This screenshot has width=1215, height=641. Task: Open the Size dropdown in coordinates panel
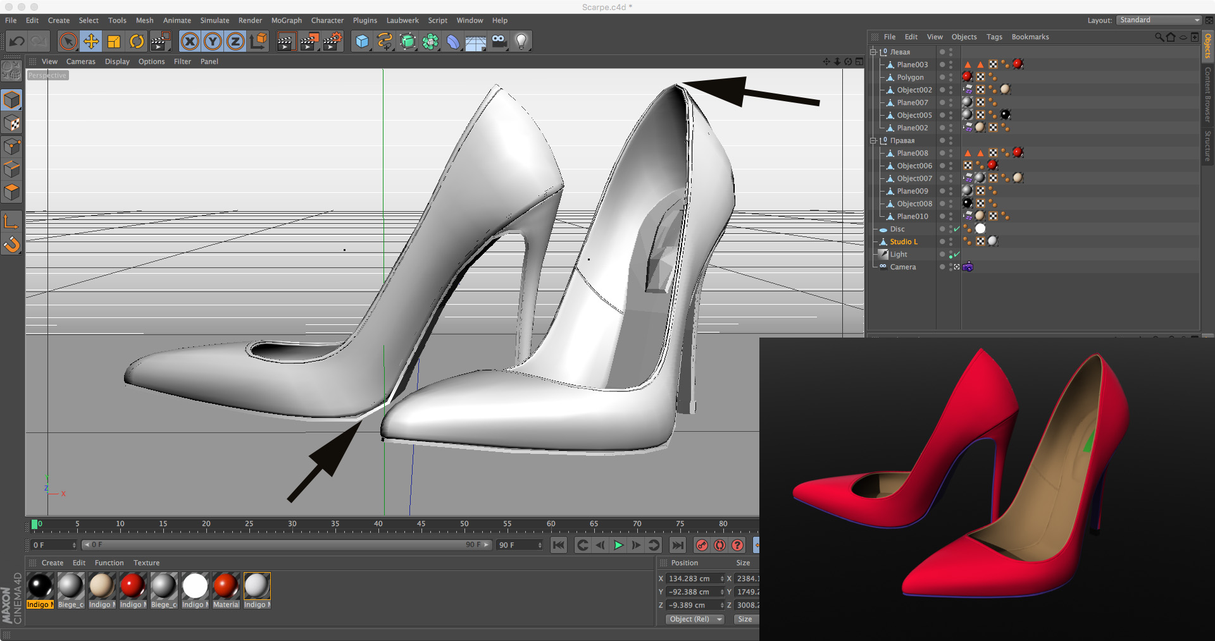coord(746,620)
